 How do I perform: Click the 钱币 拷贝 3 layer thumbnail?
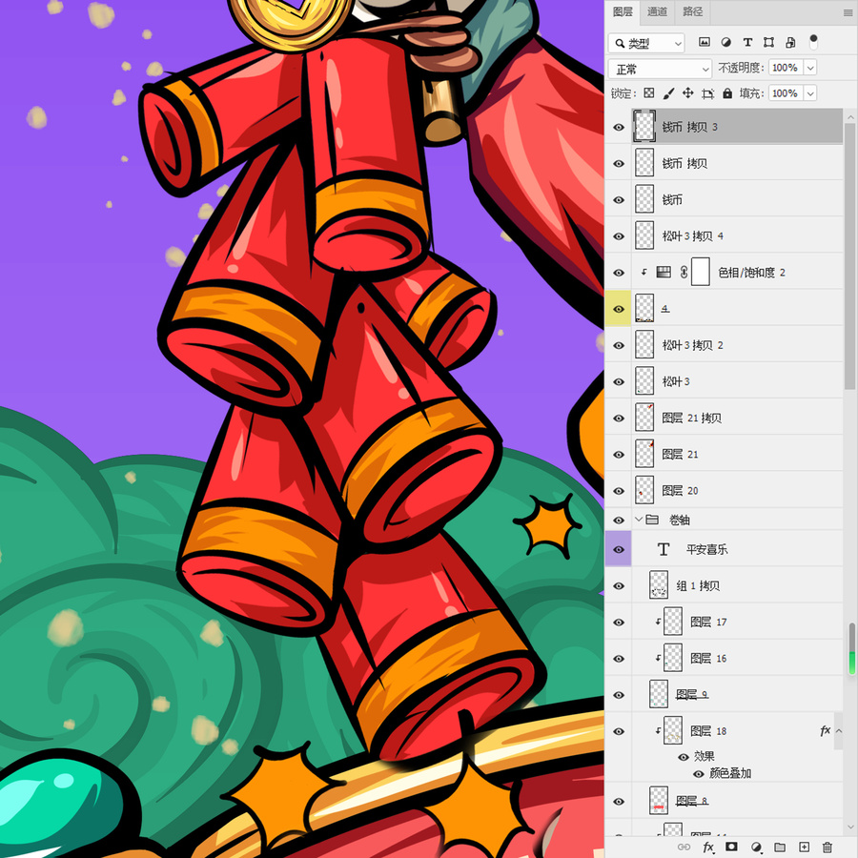[644, 127]
